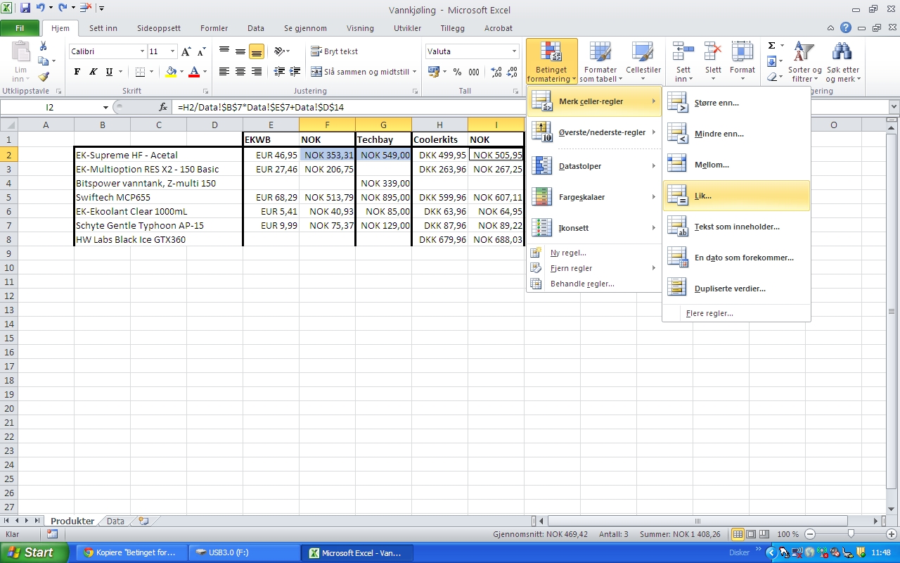900x563 pixels.
Task: Toggle Underline (U) formatting
Action: pos(109,72)
